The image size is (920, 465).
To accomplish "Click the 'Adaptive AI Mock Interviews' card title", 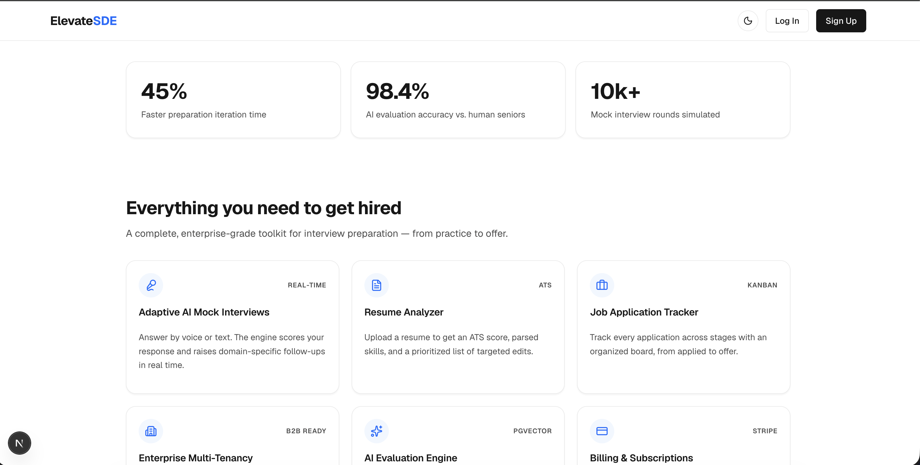I will click(204, 312).
